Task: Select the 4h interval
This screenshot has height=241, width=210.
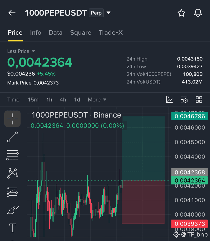Action: point(63,100)
